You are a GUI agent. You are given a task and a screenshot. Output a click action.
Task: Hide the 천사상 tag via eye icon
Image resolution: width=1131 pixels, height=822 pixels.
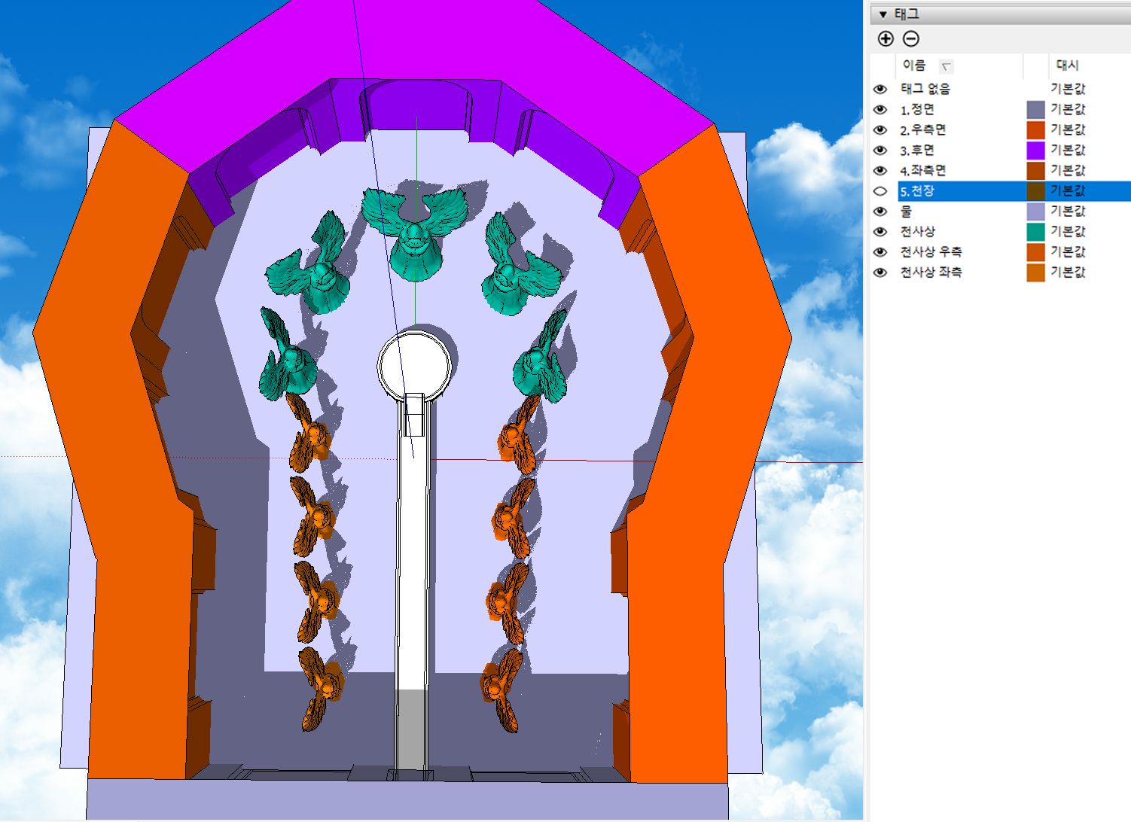(x=879, y=232)
